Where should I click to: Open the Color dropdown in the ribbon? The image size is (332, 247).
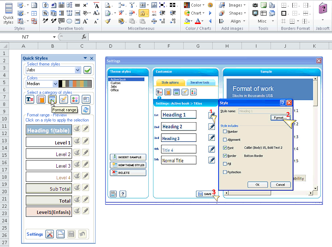204,5
